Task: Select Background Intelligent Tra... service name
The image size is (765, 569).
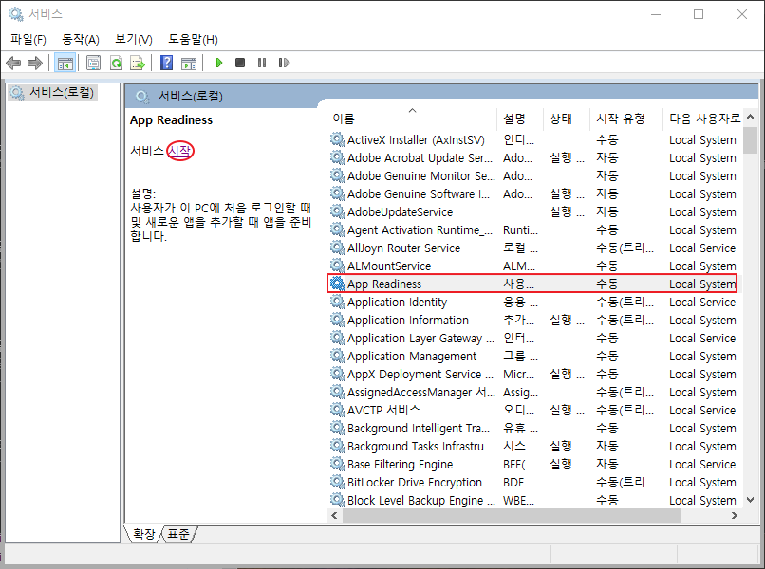Action: (x=419, y=428)
